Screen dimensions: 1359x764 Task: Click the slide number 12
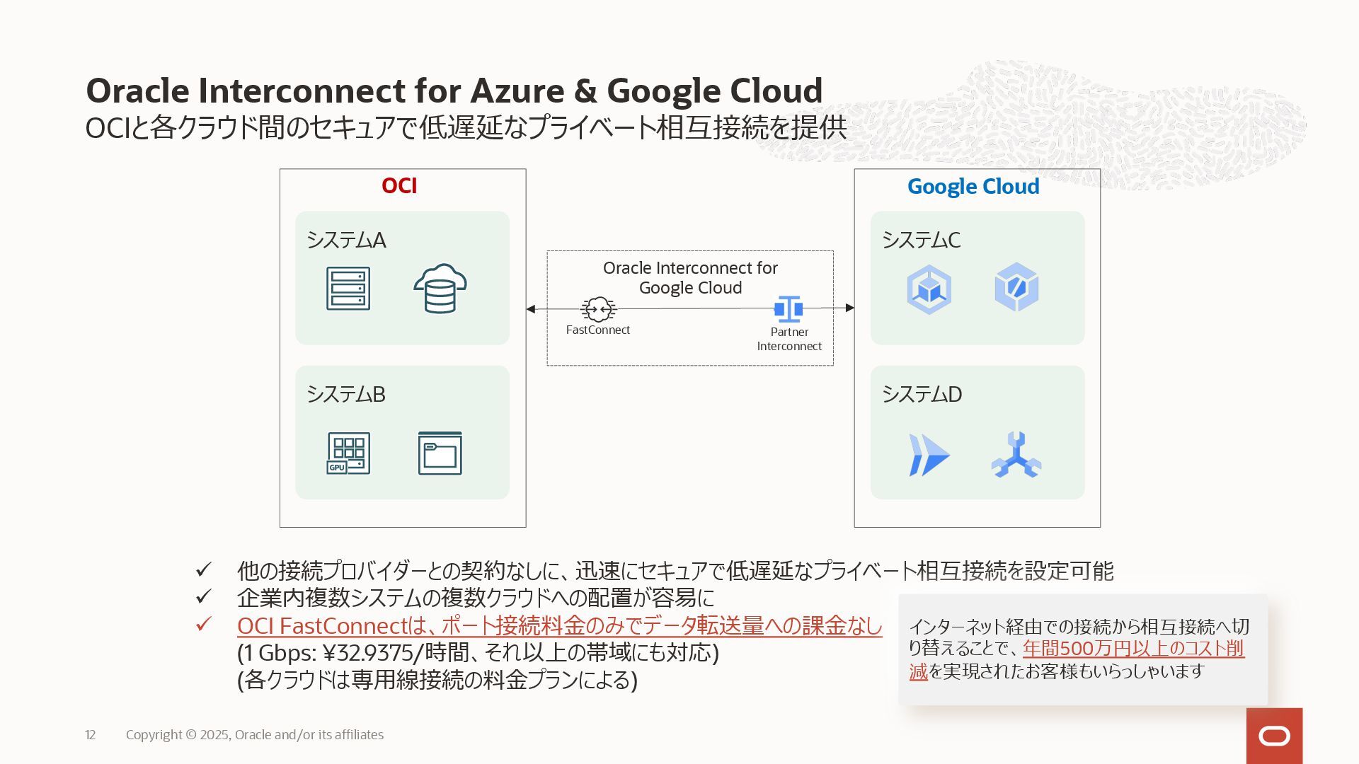click(90, 735)
